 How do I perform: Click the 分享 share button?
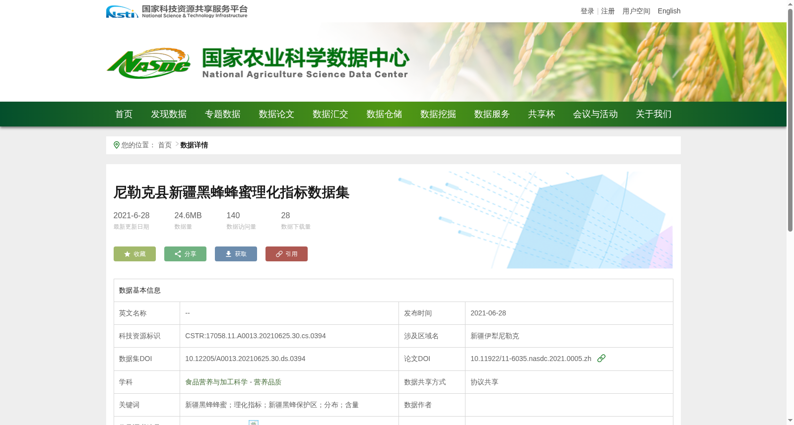[185, 254]
